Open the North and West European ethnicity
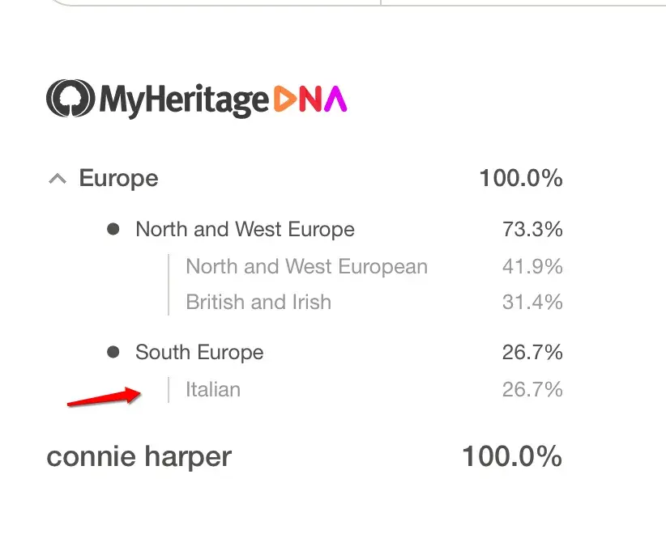Image resolution: width=666 pixels, height=555 pixels. click(x=306, y=267)
